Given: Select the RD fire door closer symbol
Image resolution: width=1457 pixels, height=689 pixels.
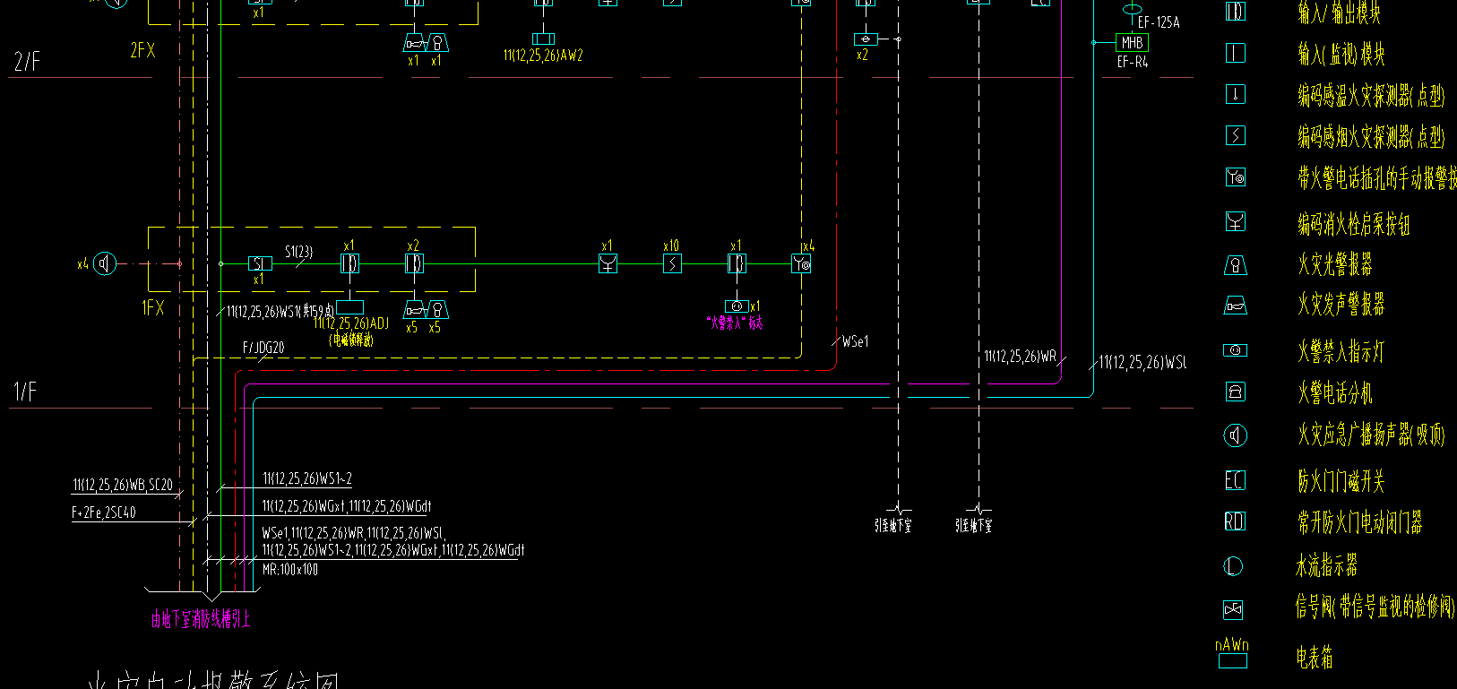Looking at the screenshot, I should 1235,521.
